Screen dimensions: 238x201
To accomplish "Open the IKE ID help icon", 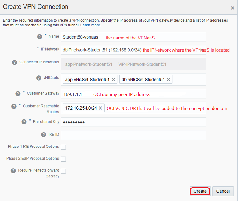I will [44, 135].
